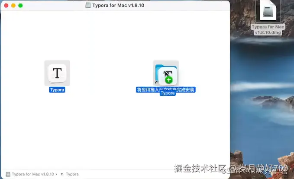Click the Chinese install instruction label
Image resolution: width=294 pixels, height=179 pixels.
(x=166, y=90)
